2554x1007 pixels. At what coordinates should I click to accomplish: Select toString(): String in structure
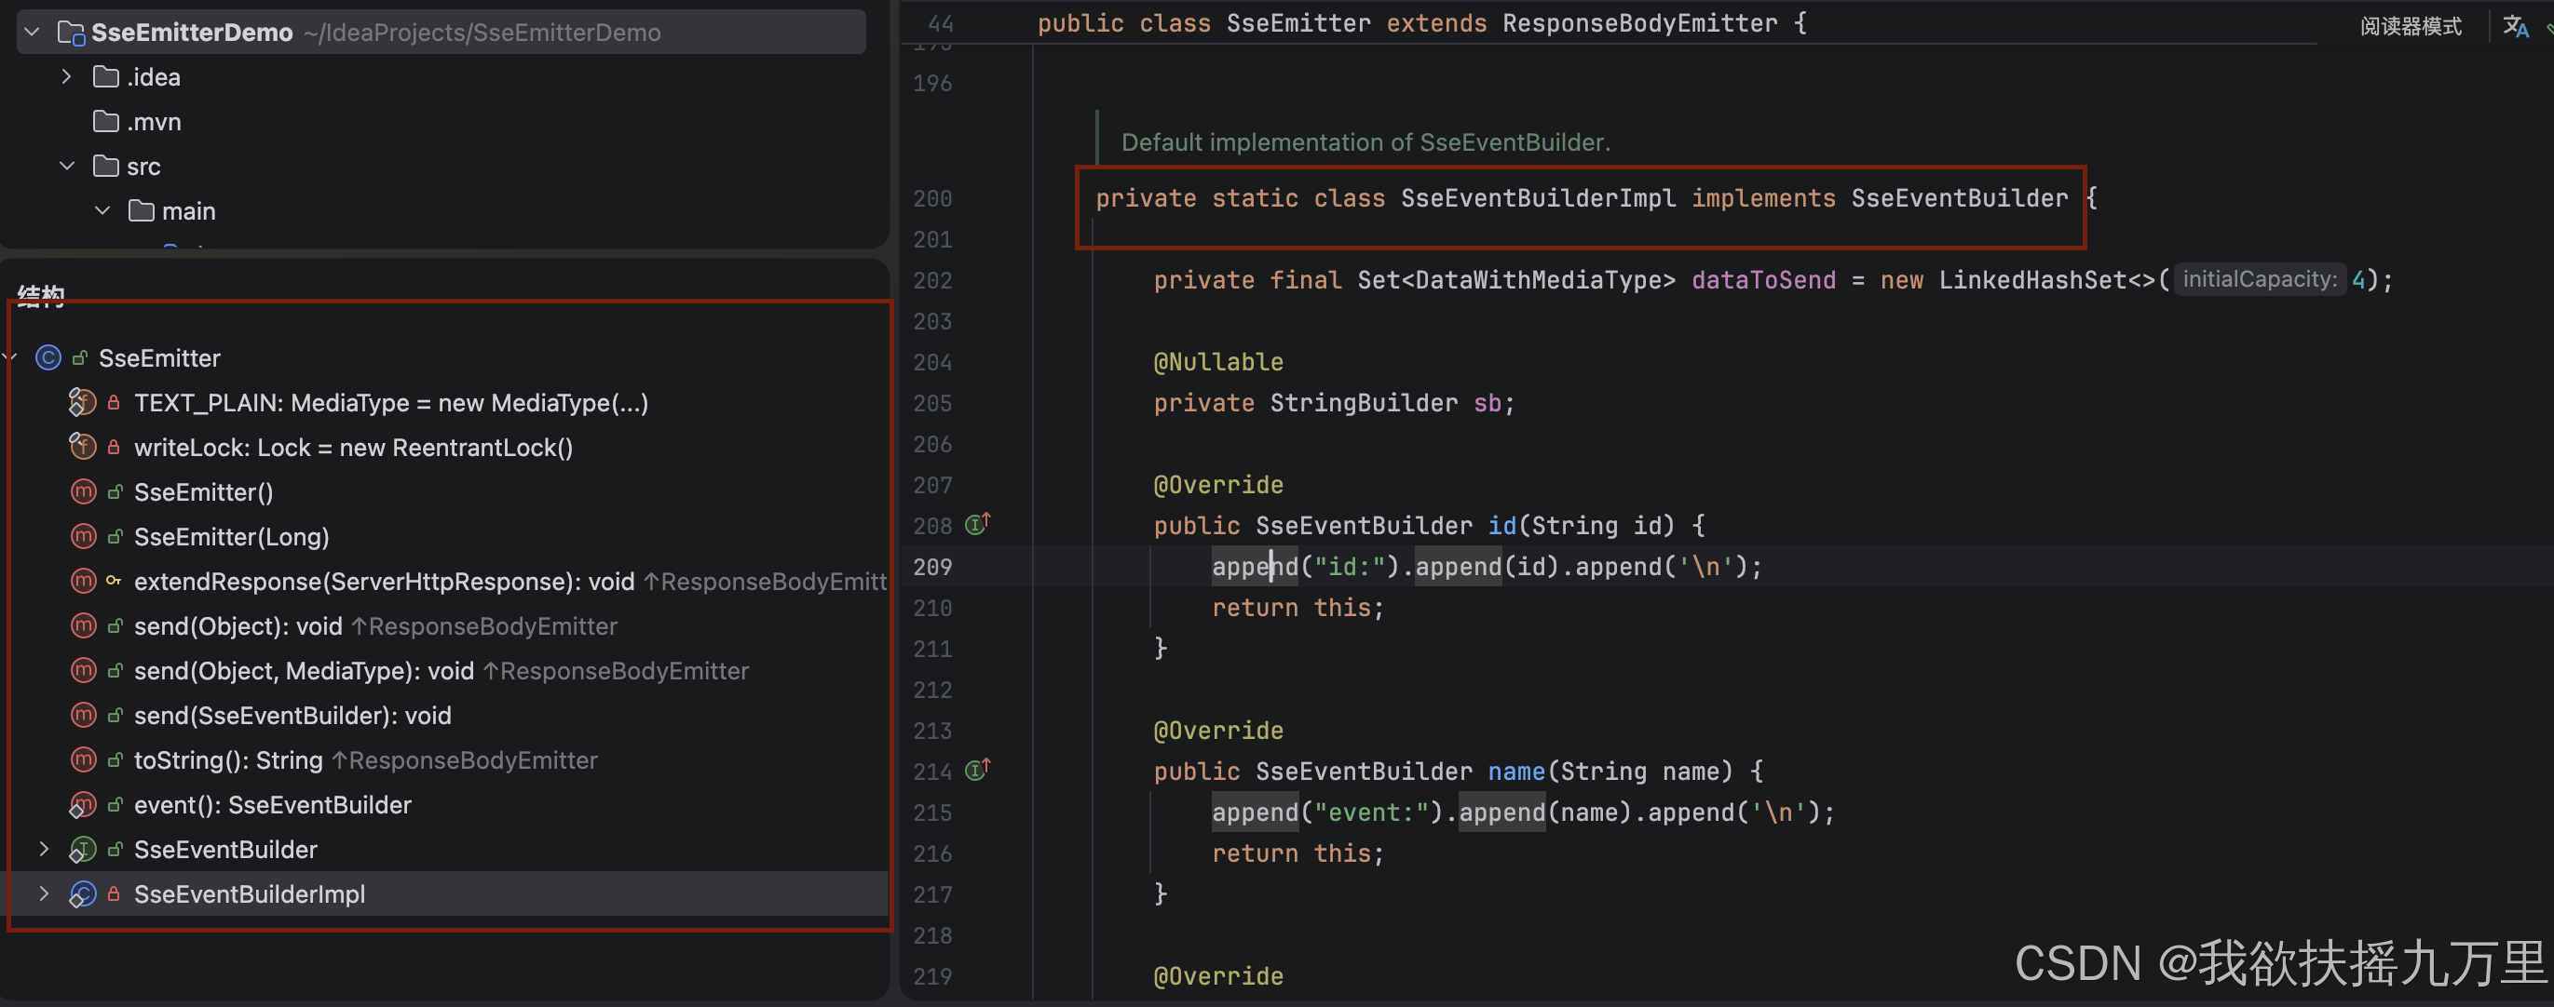[228, 759]
